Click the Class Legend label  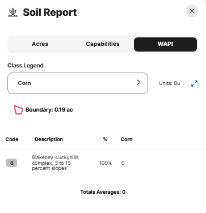(26, 66)
